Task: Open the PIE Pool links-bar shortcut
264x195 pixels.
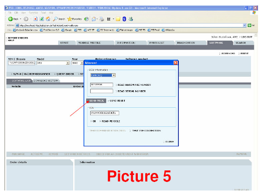Action: (x=153, y=30)
